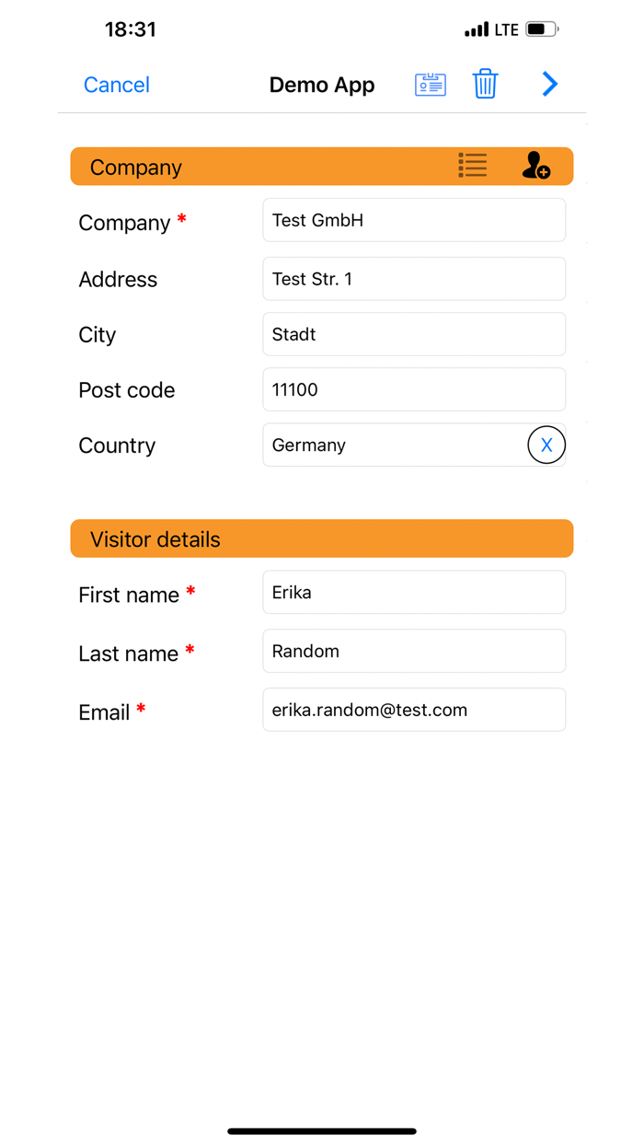Edit the Address field Test Str. 1
This screenshot has height=1145, width=644.
coord(414,279)
